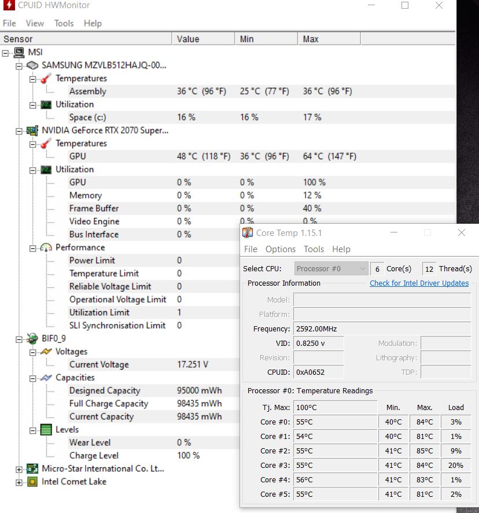Open Core Temp Options menu
Image resolution: width=479 pixels, height=513 pixels.
281,249
